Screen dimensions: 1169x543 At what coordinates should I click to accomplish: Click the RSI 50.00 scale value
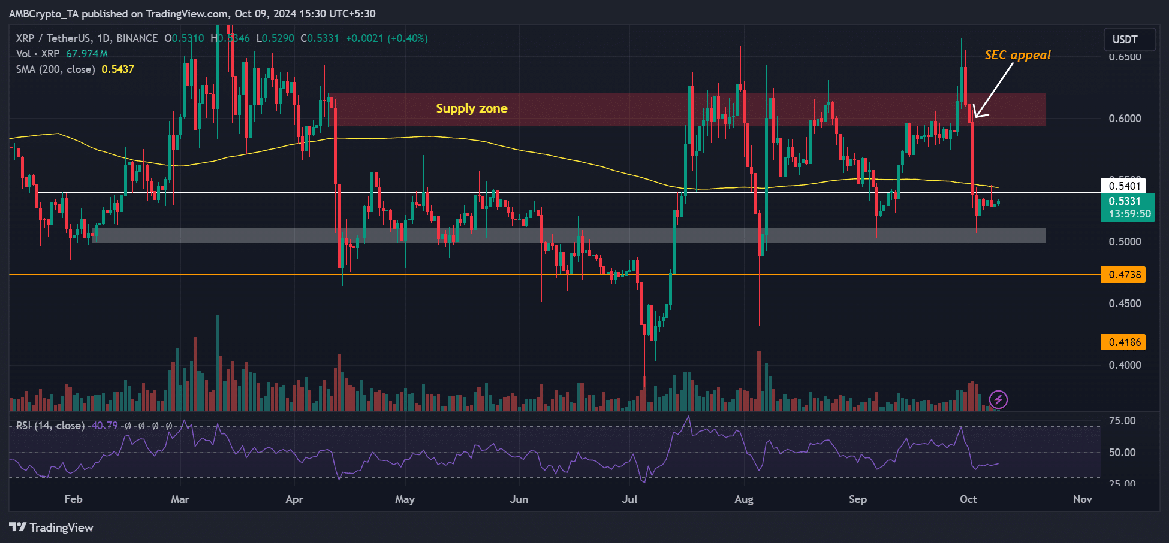pyautogui.click(x=1122, y=453)
